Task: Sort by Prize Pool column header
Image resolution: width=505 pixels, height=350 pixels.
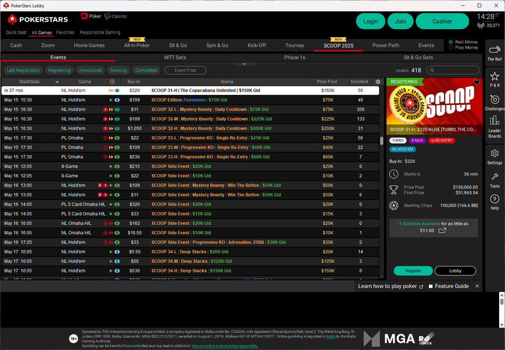Action: pyautogui.click(x=327, y=82)
